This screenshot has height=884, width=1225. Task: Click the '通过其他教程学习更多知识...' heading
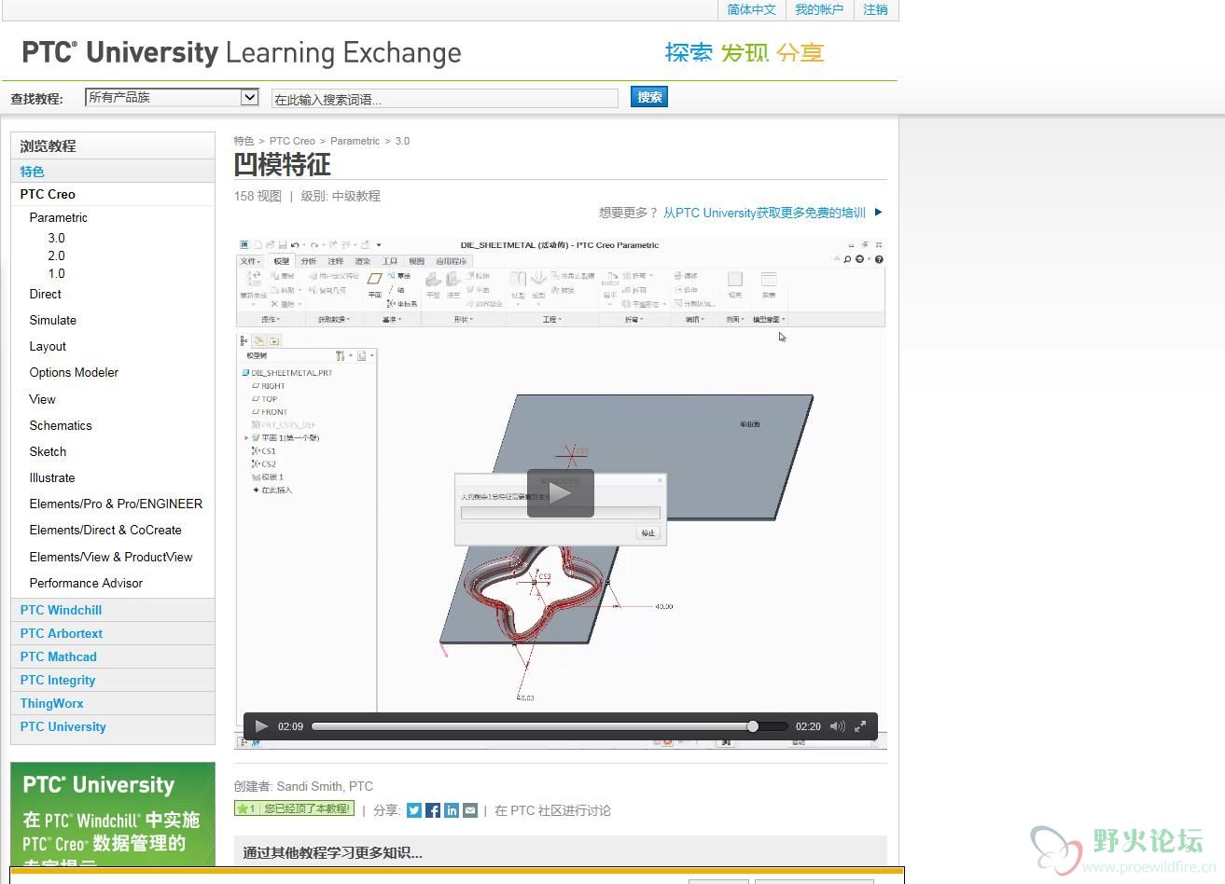333,852
